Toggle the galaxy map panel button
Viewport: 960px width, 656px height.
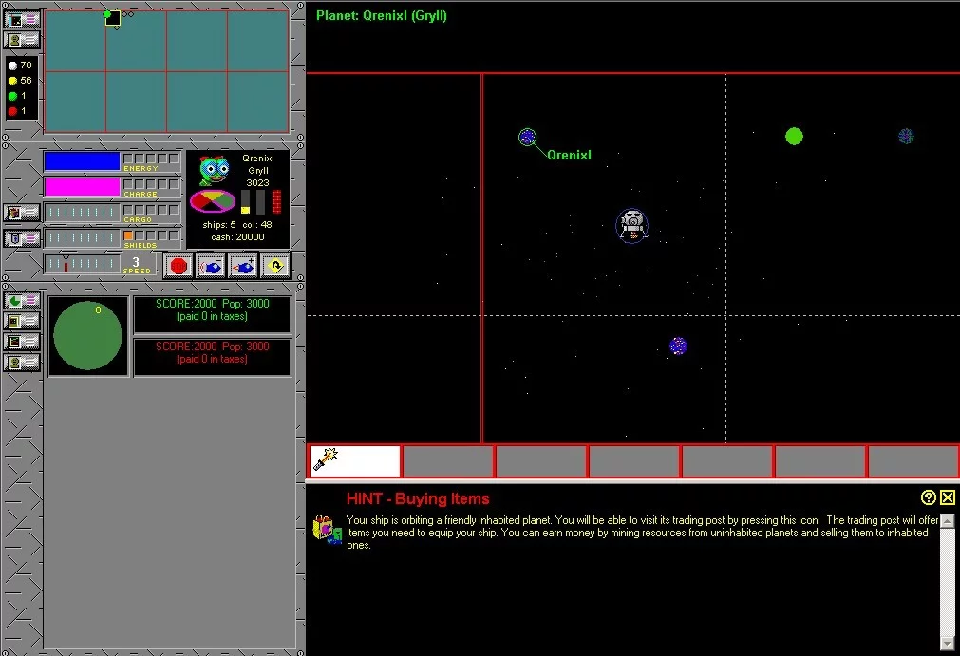[x=22, y=19]
